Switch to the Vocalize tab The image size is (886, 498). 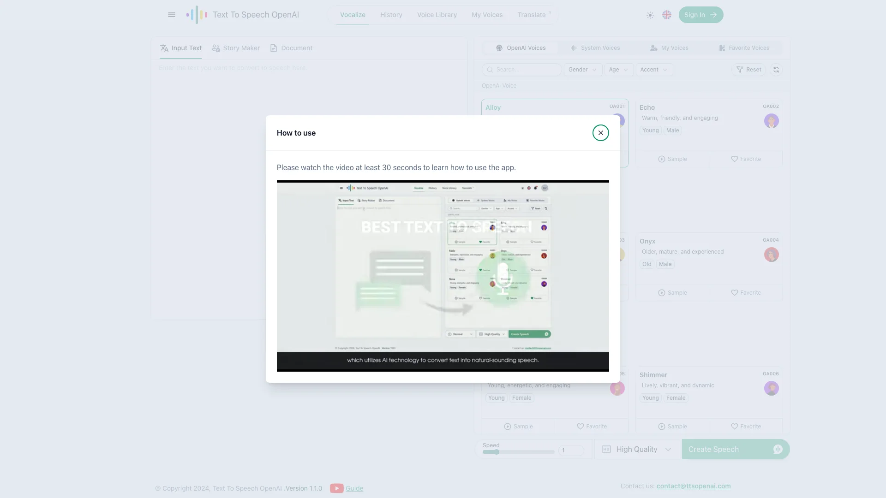click(353, 15)
